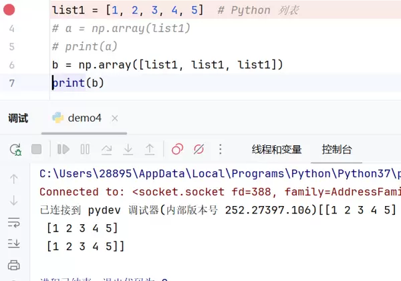Toggle Mute Breakpoints
Screen dimensions: 401x281
pyautogui.click(x=198, y=149)
